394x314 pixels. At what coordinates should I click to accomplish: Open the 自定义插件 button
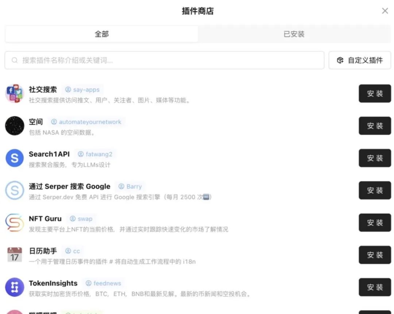pyautogui.click(x=360, y=60)
